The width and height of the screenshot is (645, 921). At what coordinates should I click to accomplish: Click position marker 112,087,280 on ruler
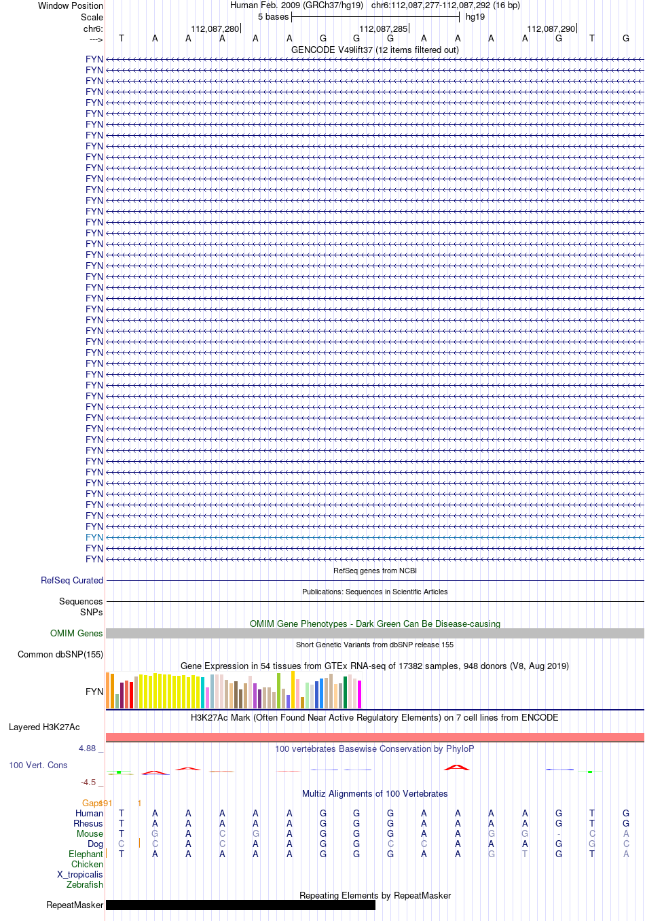pos(215,29)
